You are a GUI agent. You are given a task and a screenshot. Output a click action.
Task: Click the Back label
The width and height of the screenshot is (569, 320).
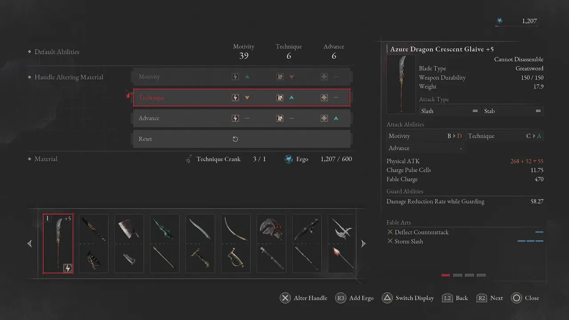click(462, 298)
